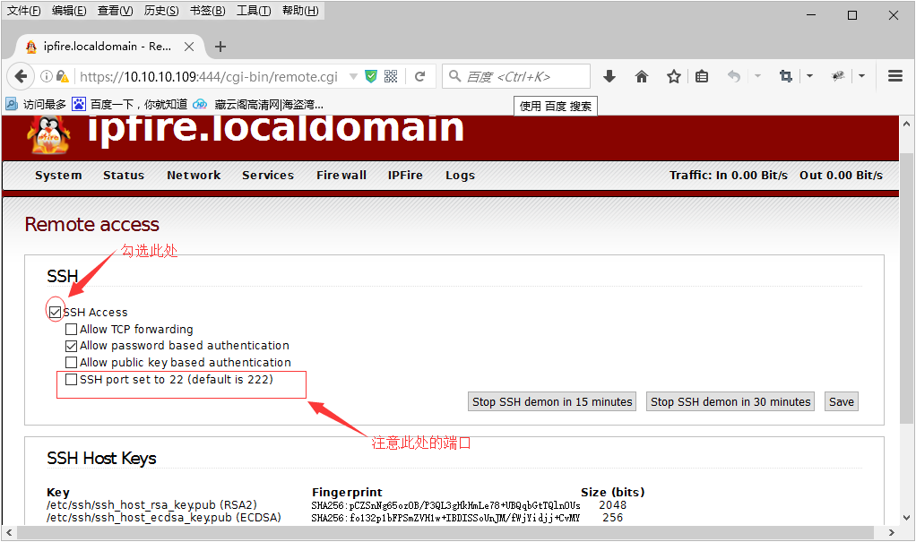Viewport: 916px width, 542px height.
Task: Enable Allow TCP forwarding
Action: [72, 330]
